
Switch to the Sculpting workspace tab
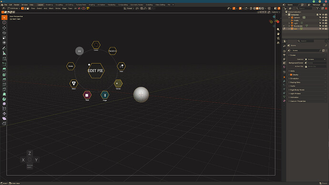[59, 5]
